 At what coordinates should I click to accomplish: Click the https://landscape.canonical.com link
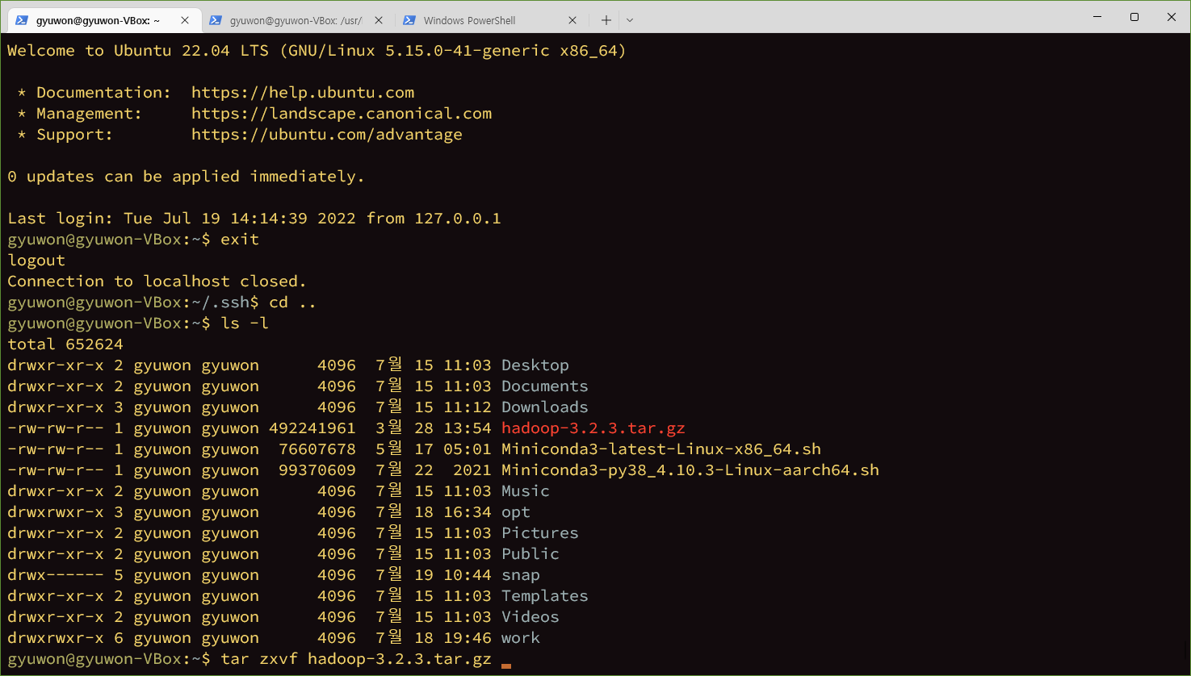pos(342,114)
